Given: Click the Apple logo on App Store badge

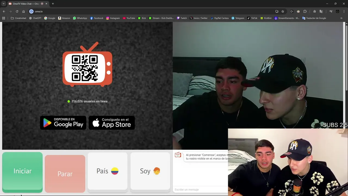Looking at the screenshot, I should [x=96, y=123].
